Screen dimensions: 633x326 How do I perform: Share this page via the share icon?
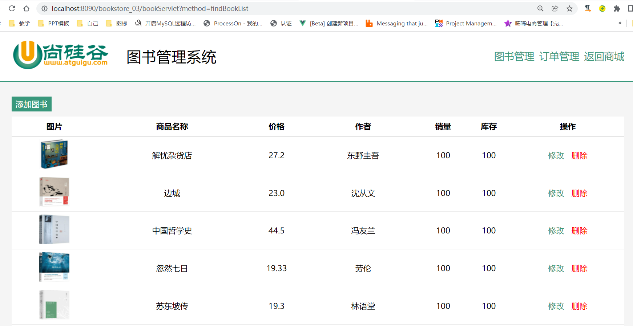[555, 8]
